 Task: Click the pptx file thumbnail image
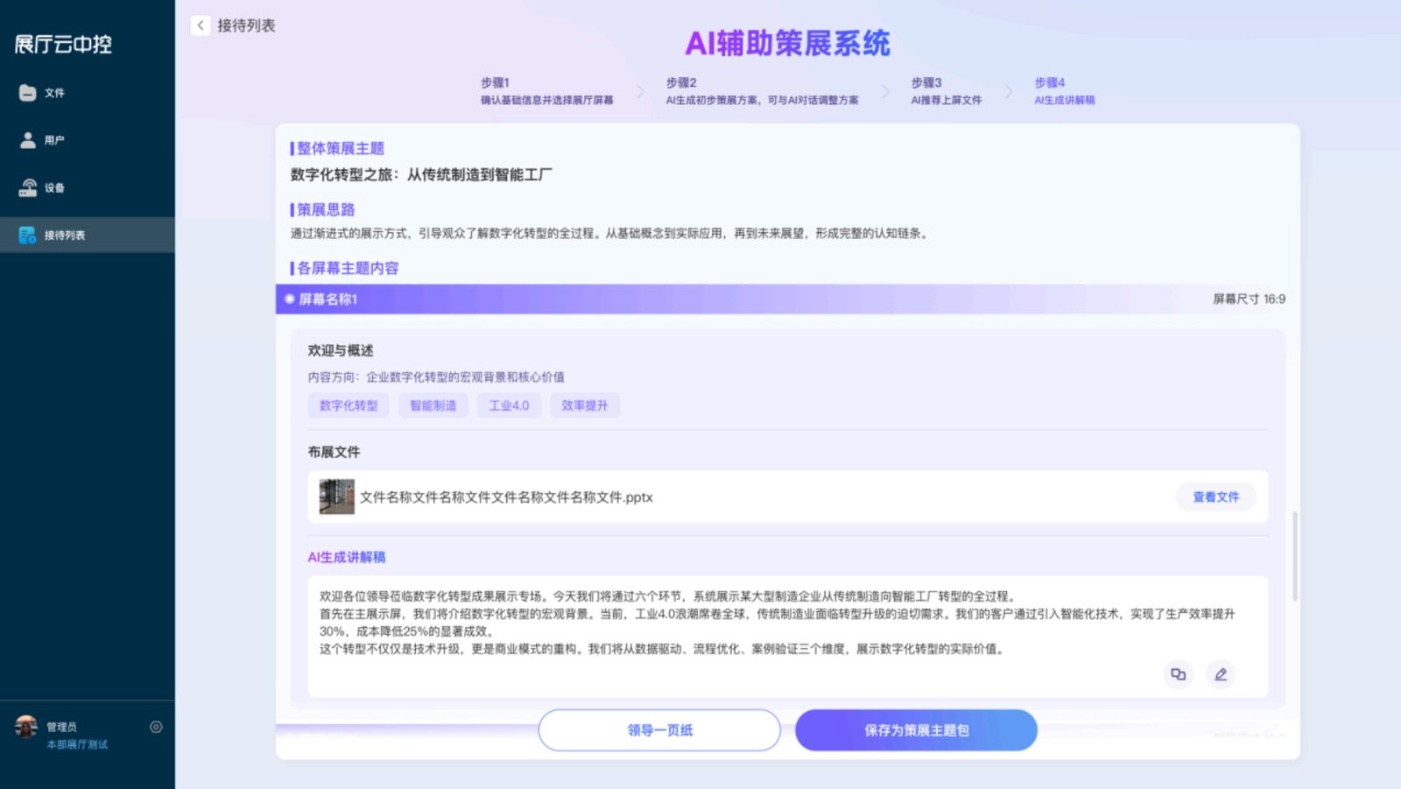point(336,497)
